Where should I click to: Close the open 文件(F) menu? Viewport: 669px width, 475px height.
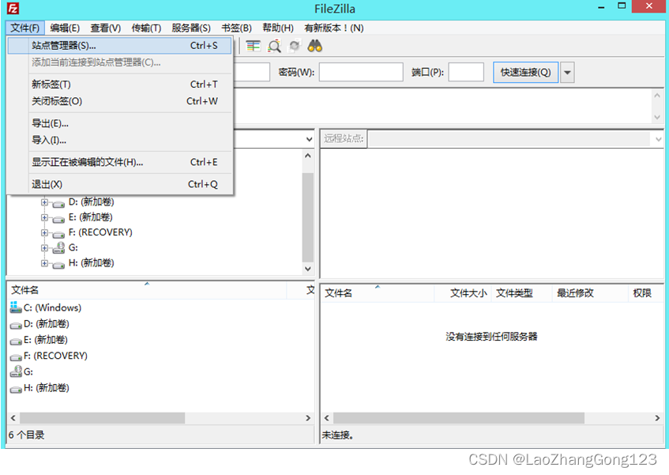tap(25, 28)
